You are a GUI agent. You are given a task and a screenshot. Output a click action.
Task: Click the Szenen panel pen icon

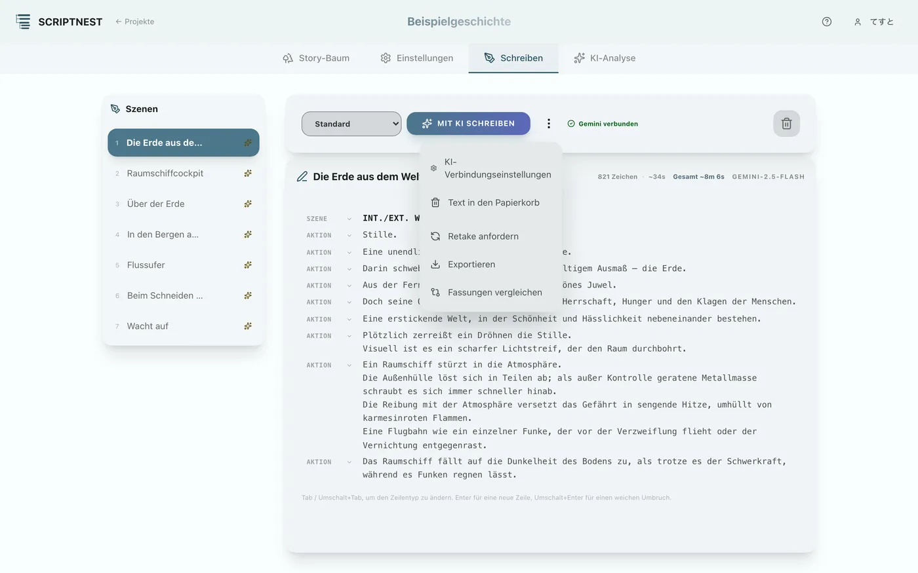[x=115, y=109]
